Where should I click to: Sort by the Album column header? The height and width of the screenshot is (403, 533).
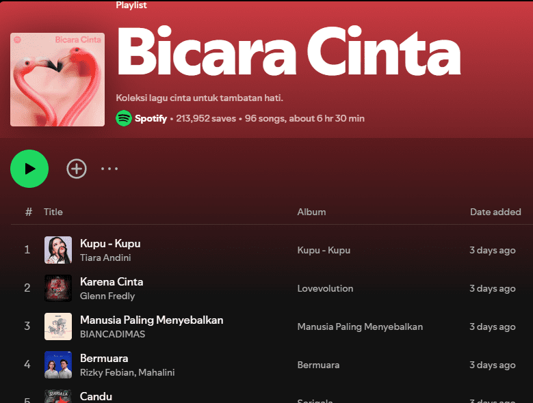(x=312, y=212)
